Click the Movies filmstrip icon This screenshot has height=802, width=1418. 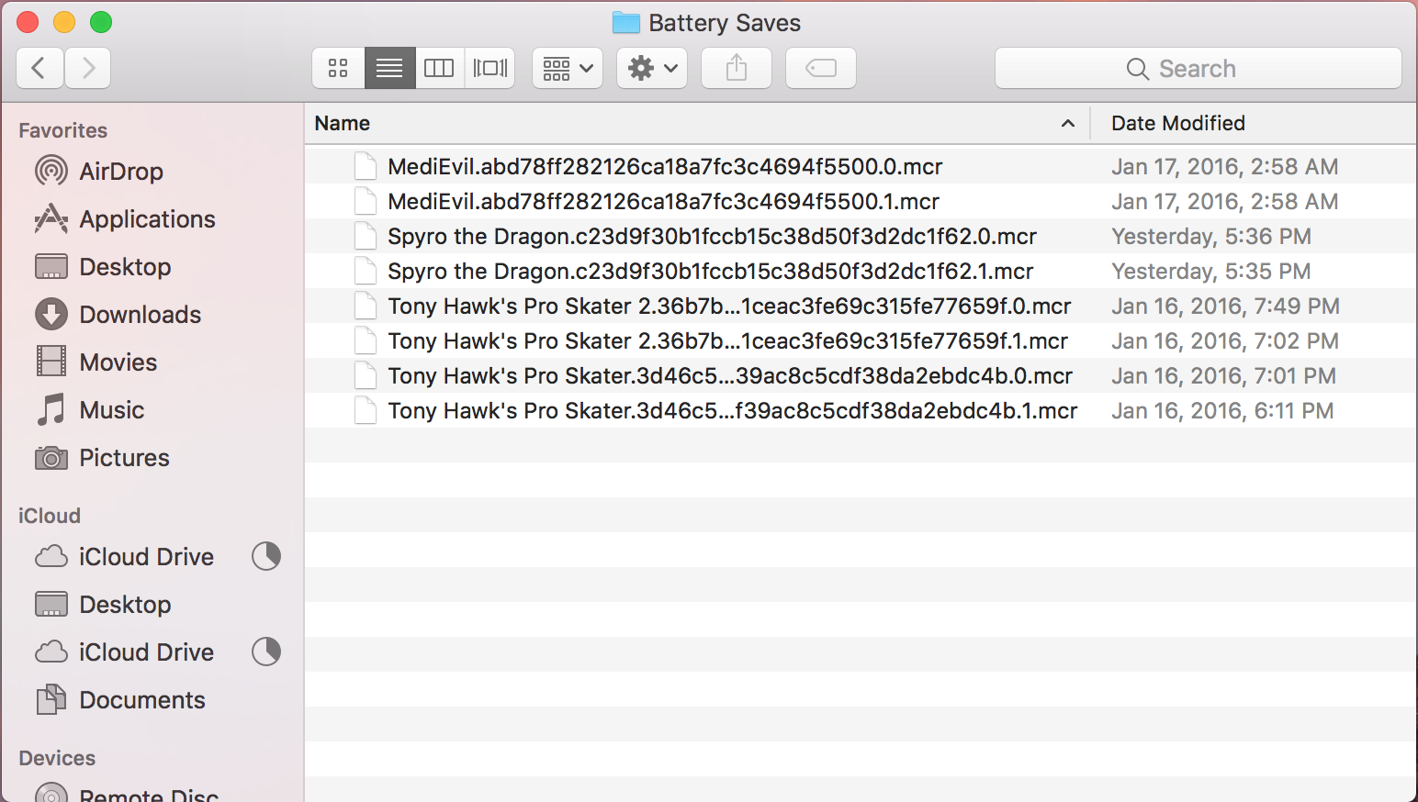pyautogui.click(x=51, y=362)
